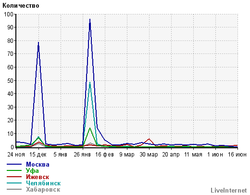Viewport: 250px width, 195px height.
Task: Click the green Уфа legend line swatch
Action: 14,170
